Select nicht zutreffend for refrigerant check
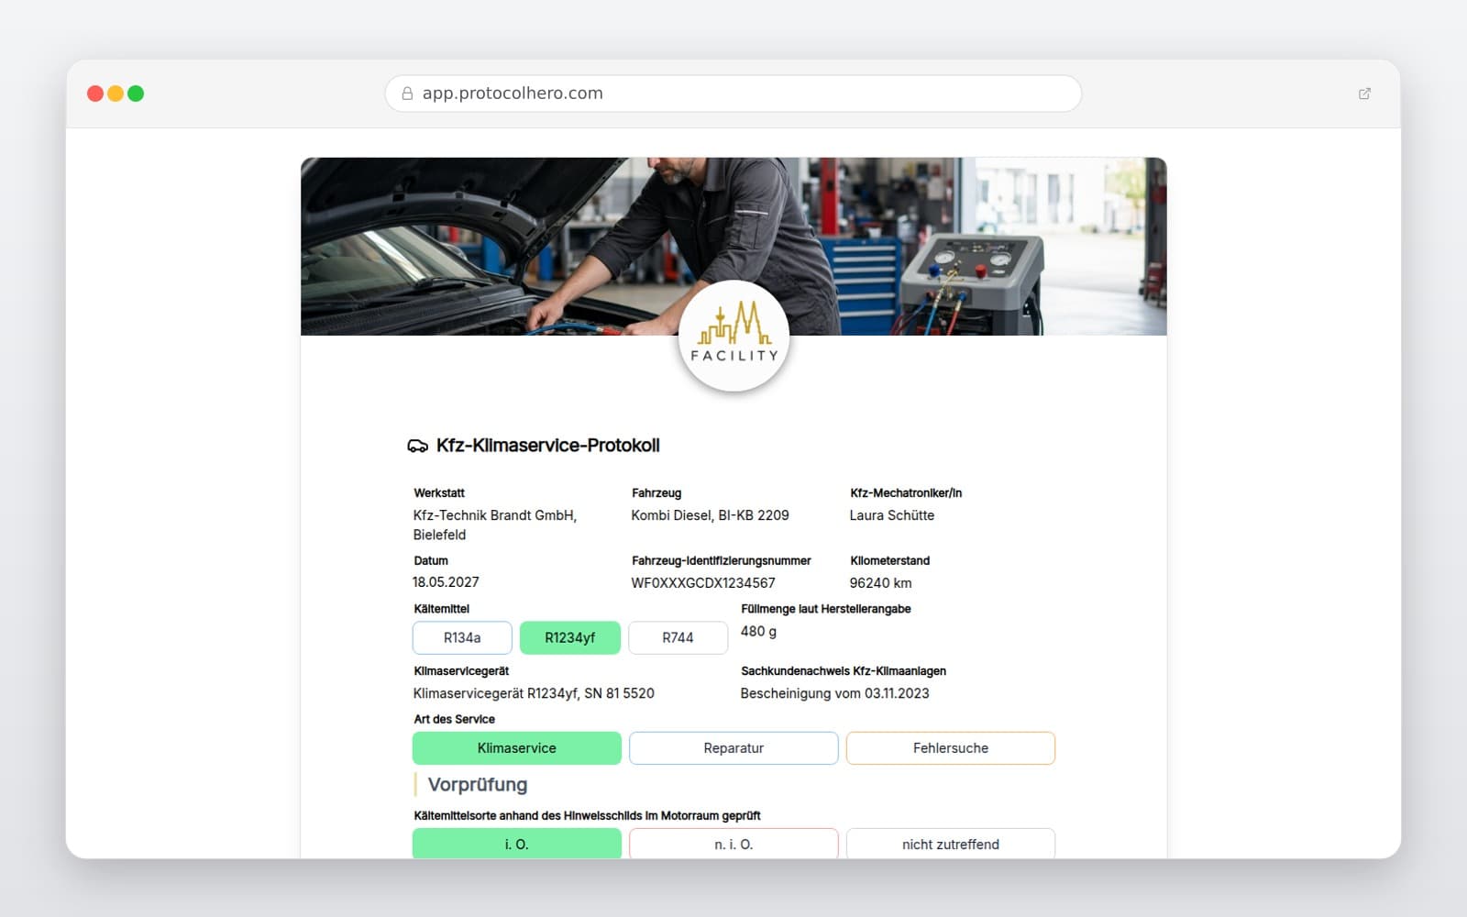This screenshot has height=917, width=1467. (951, 844)
